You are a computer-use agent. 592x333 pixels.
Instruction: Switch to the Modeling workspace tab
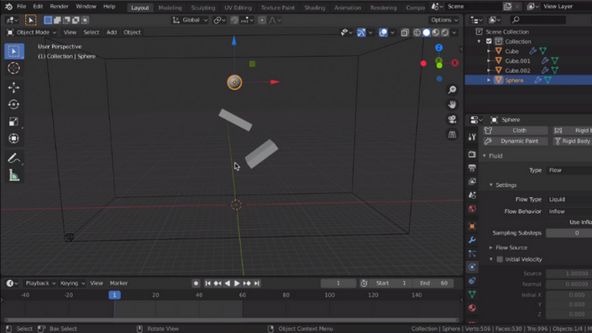point(170,8)
